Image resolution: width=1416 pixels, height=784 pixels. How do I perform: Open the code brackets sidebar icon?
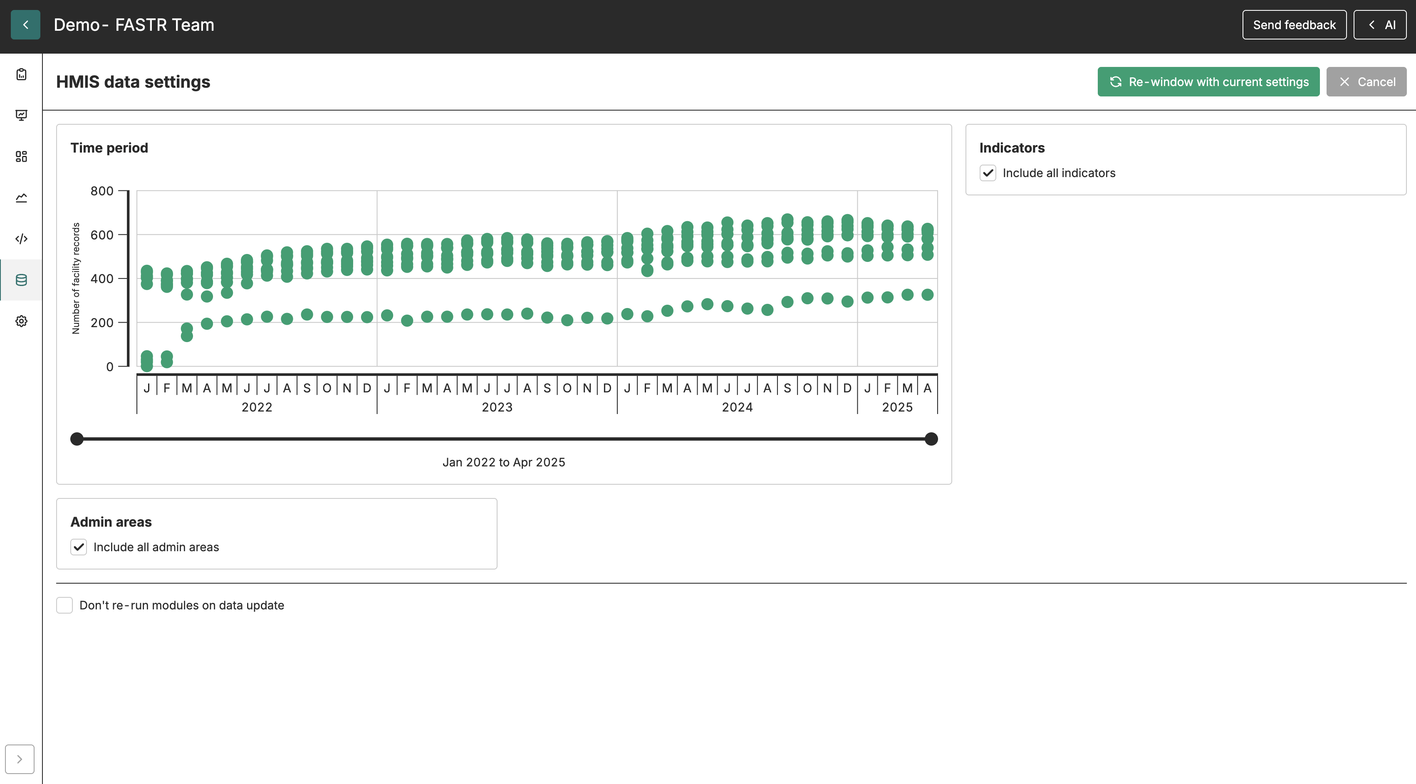pyautogui.click(x=22, y=239)
